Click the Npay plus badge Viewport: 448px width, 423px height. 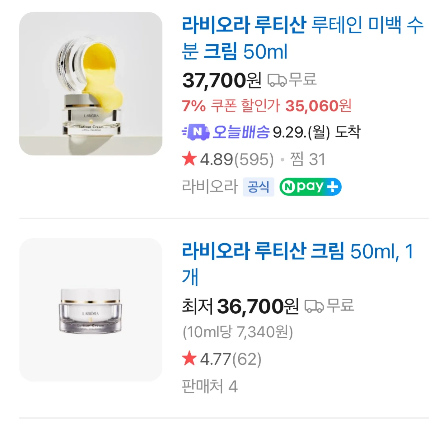click(310, 187)
